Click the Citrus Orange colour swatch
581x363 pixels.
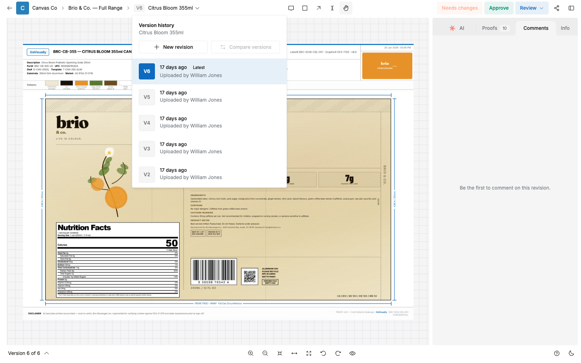(82, 83)
